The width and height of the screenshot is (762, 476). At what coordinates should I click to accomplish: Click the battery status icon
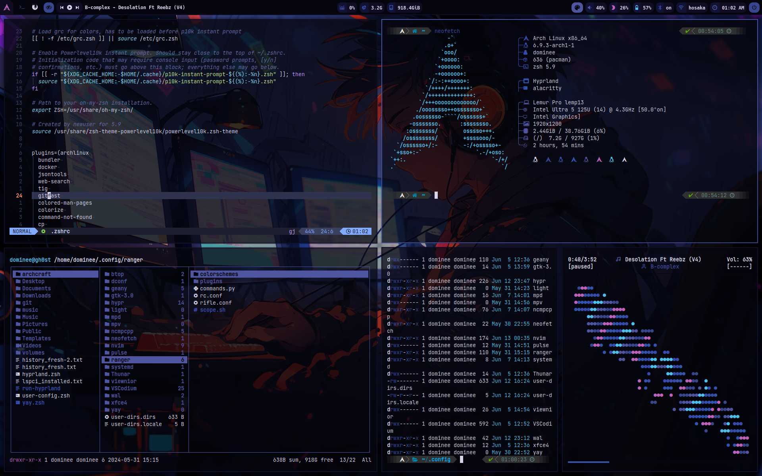coord(637,8)
